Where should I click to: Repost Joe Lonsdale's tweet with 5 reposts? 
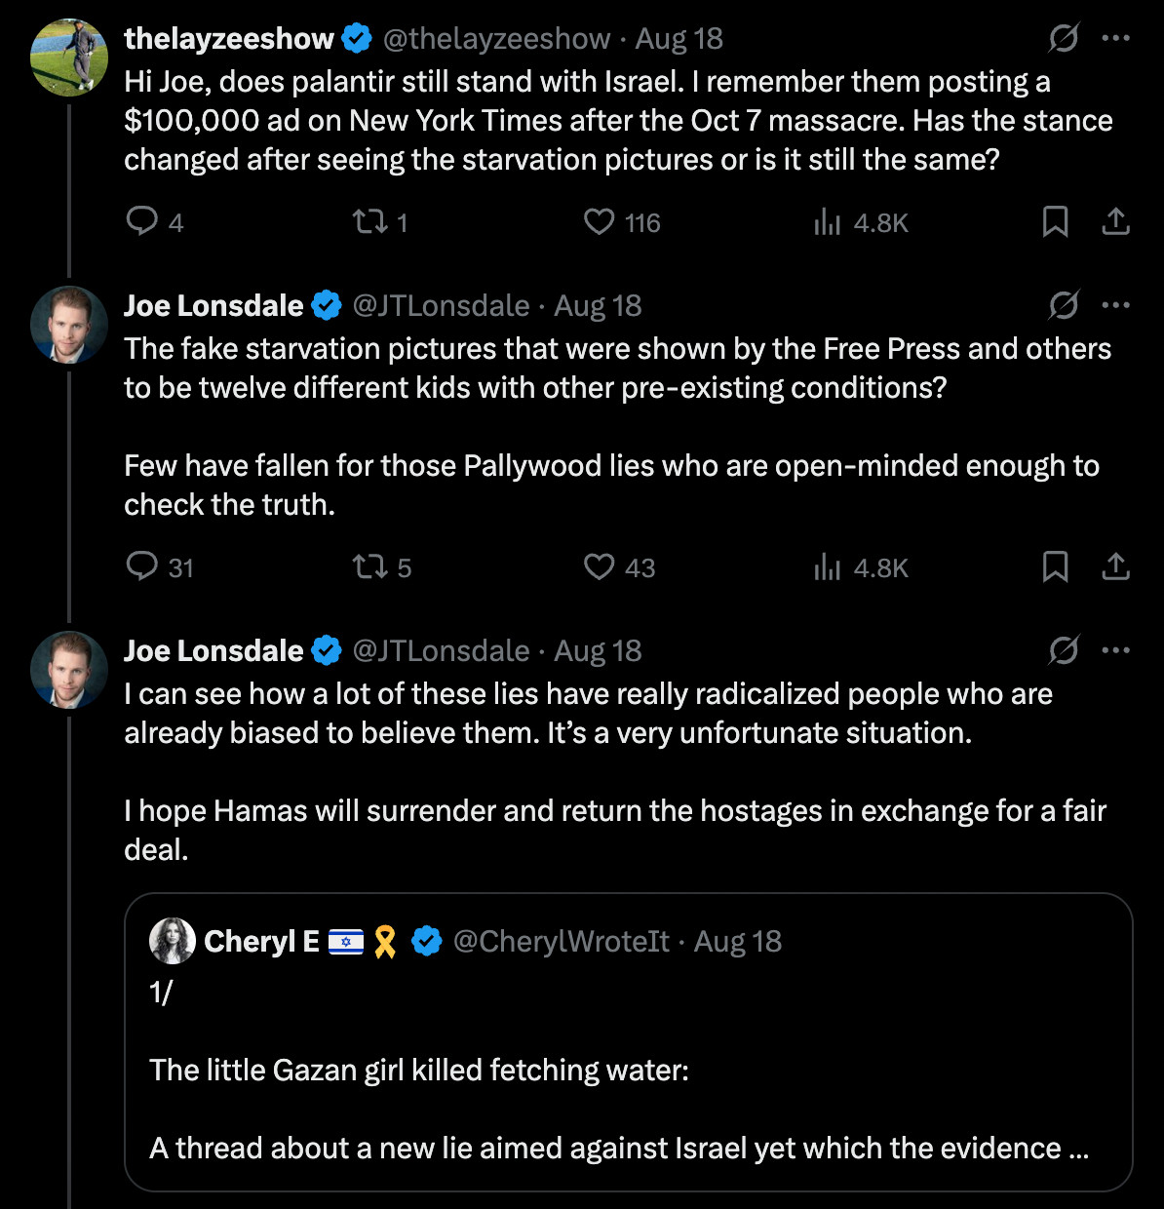pyautogui.click(x=369, y=566)
